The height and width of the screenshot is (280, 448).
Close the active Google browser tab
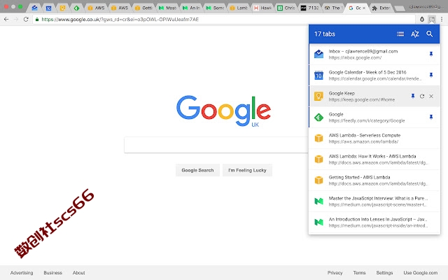364,8
